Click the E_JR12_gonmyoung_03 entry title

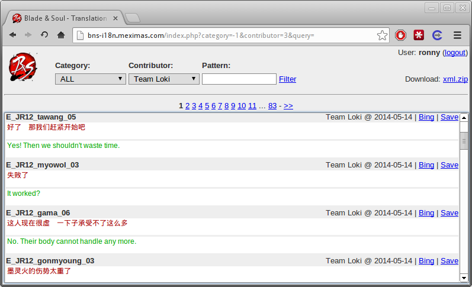pos(50,260)
